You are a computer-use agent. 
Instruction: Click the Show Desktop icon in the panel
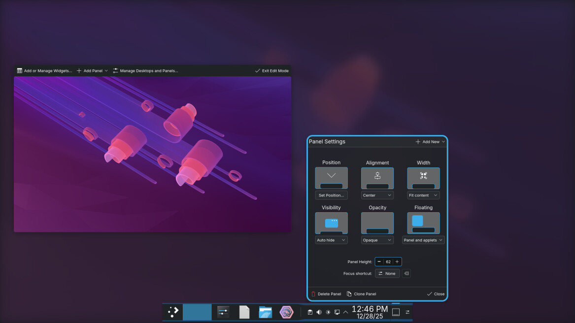pos(396,312)
